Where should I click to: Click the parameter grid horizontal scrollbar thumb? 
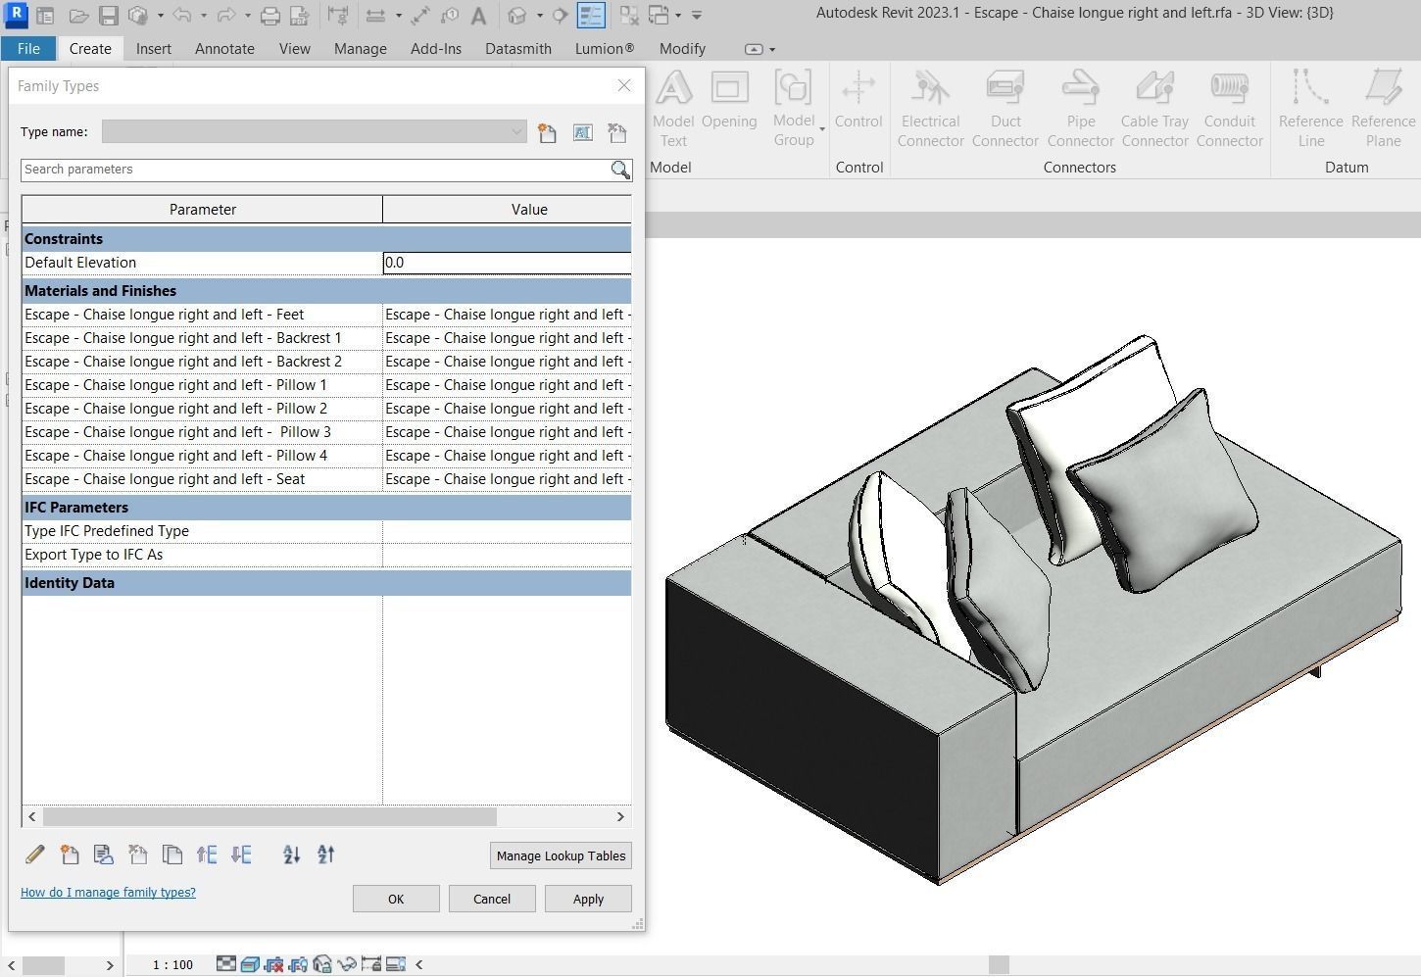(x=269, y=816)
